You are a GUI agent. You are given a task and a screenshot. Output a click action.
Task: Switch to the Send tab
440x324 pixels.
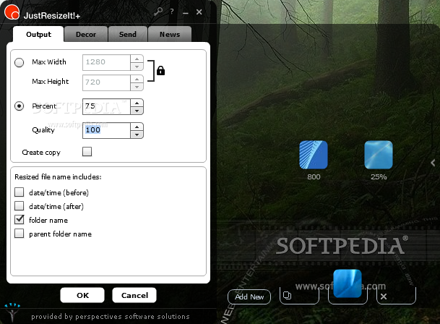tap(128, 34)
